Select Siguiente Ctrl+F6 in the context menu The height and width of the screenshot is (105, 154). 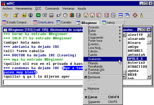[103, 102]
